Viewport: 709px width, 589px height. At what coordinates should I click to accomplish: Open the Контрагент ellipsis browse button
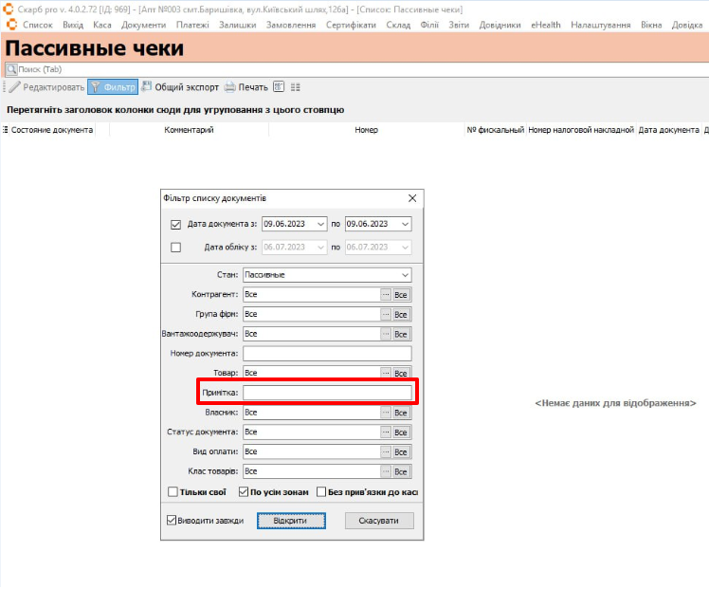386,295
